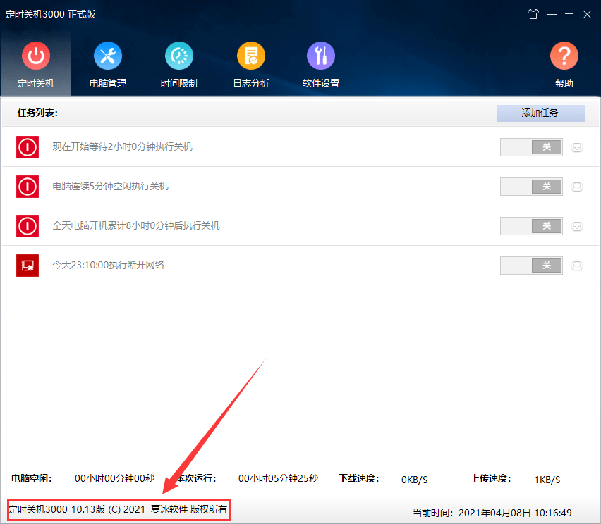This screenshot has width=601, height=524.
Task: Open 日志分析 document icon
Action: click(251, 56)
